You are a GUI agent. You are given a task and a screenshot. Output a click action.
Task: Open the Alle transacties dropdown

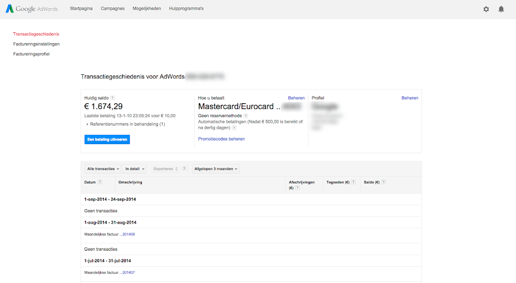pos(103,169)
